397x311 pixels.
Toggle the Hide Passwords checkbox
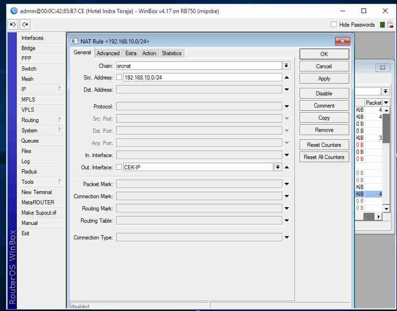pos(334,24)
